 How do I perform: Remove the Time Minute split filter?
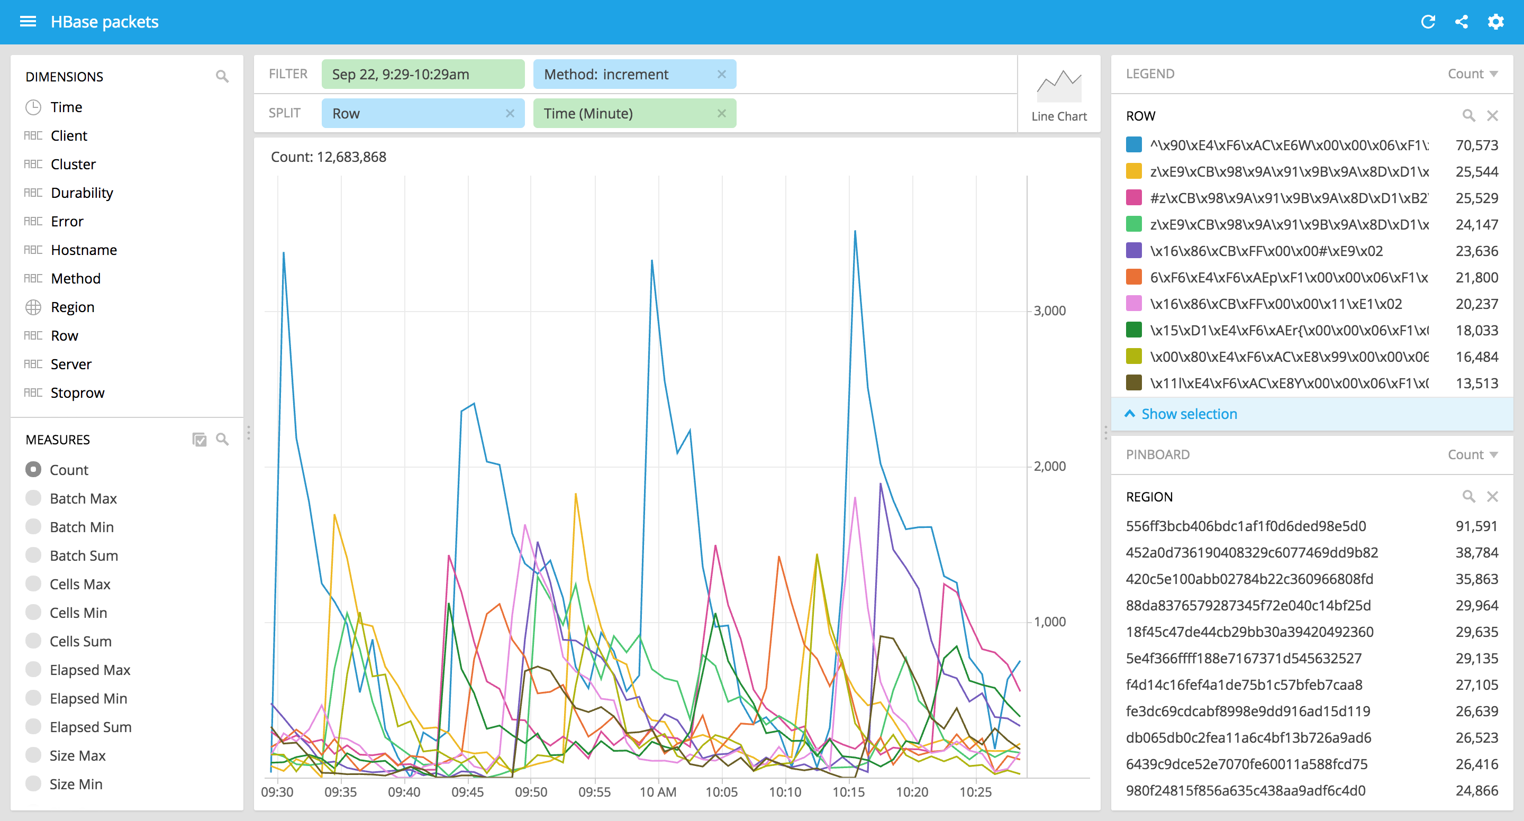(x=721, y=113)
